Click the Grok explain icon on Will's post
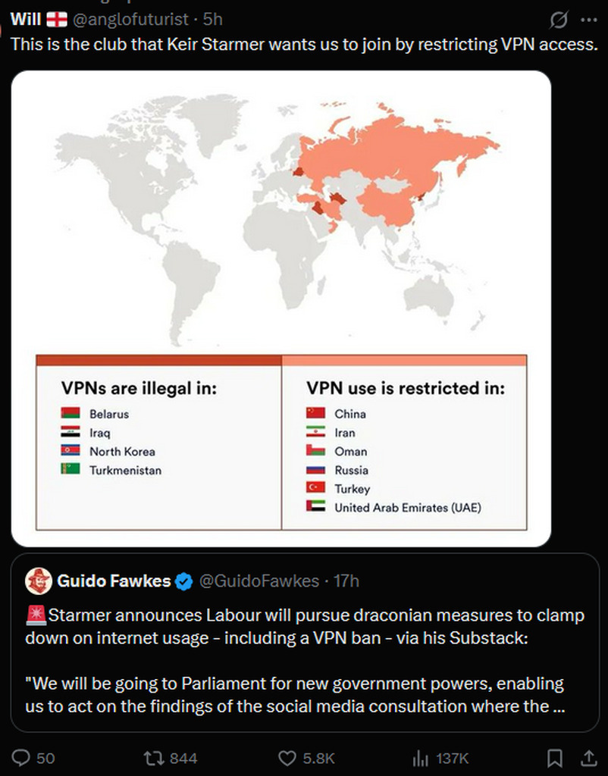The image size is (608, 776). tap(559, 18)
